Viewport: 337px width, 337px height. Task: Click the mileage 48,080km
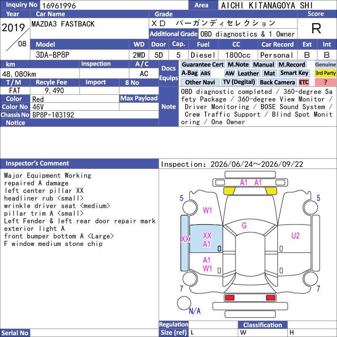pos(19,74)
